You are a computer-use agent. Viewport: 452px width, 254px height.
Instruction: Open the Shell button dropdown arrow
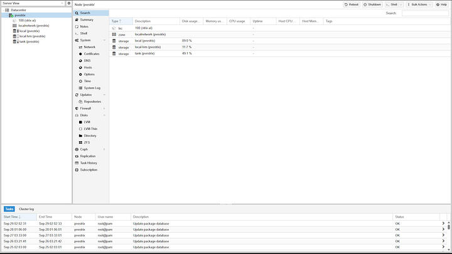(401, 4)
